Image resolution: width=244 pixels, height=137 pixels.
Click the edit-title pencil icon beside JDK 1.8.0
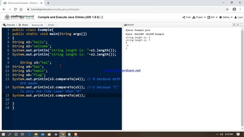click(102, 17)
